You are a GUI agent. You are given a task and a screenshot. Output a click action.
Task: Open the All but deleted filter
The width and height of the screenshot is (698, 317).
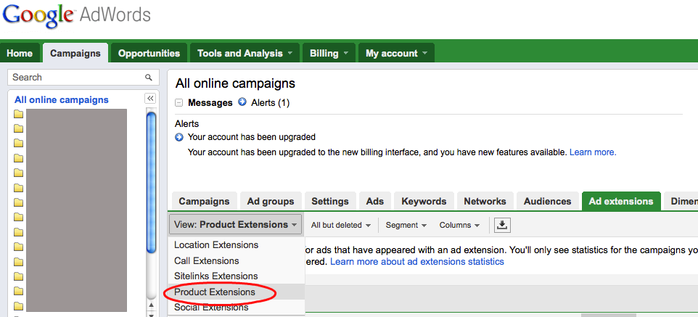pos(341,226)
